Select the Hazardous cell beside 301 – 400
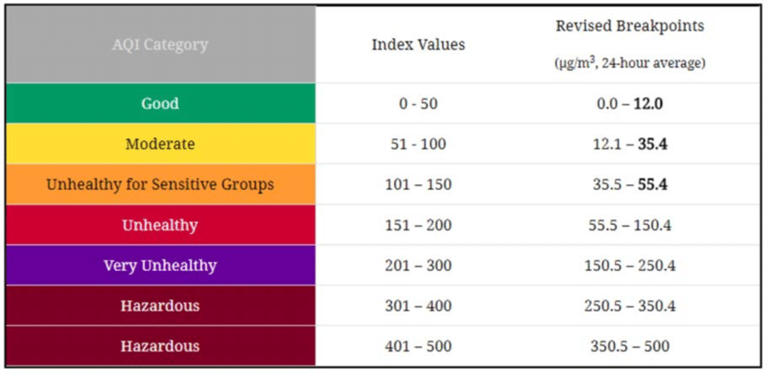This screenshot has width=770, height=375. point(160,306)
